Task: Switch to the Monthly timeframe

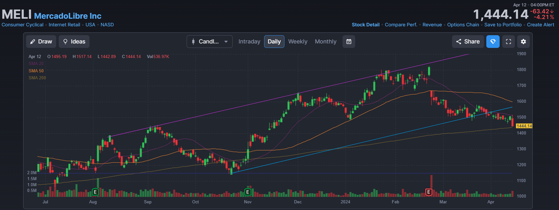Action: (x=326, y=42)
